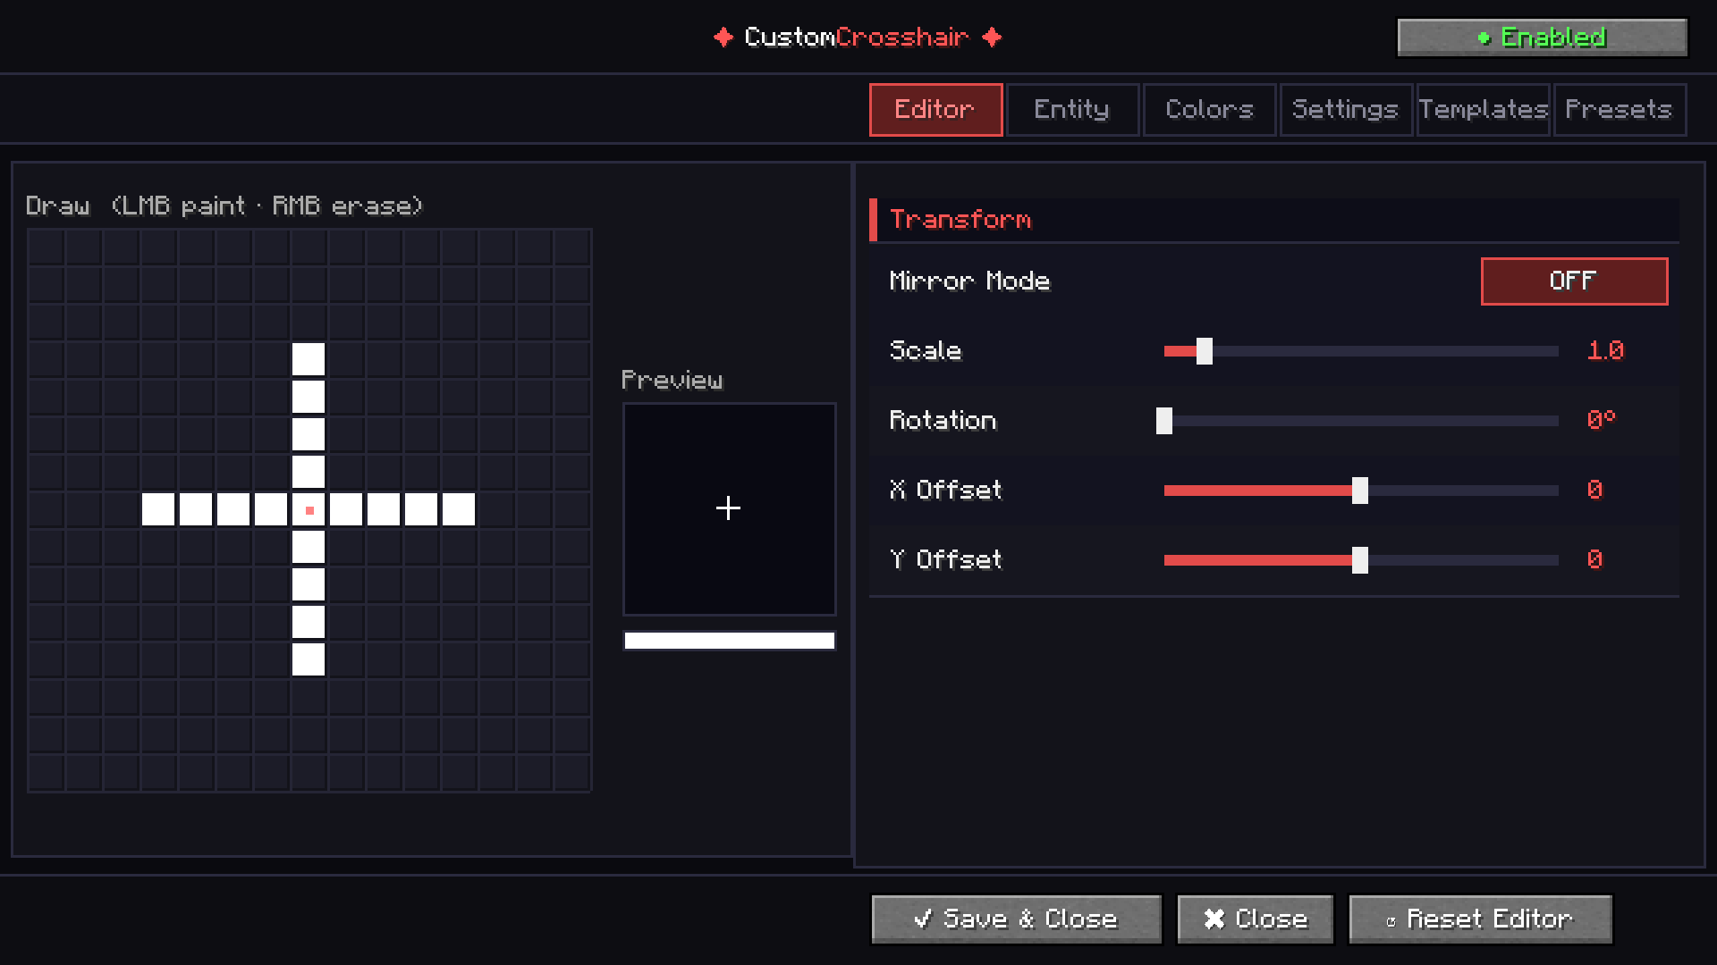The height and width of the screenshot is (965, 1717).
Task: Click the Mirror Mode label
Action: point(969,281)
